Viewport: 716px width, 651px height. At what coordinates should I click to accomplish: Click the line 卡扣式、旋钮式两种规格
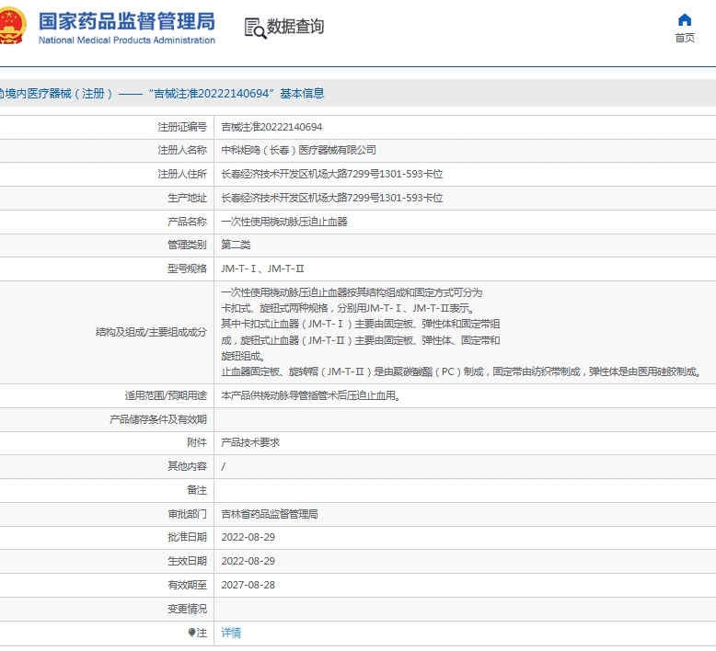point(348,308)
